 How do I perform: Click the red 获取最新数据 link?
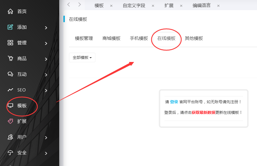tap(203, 112)
